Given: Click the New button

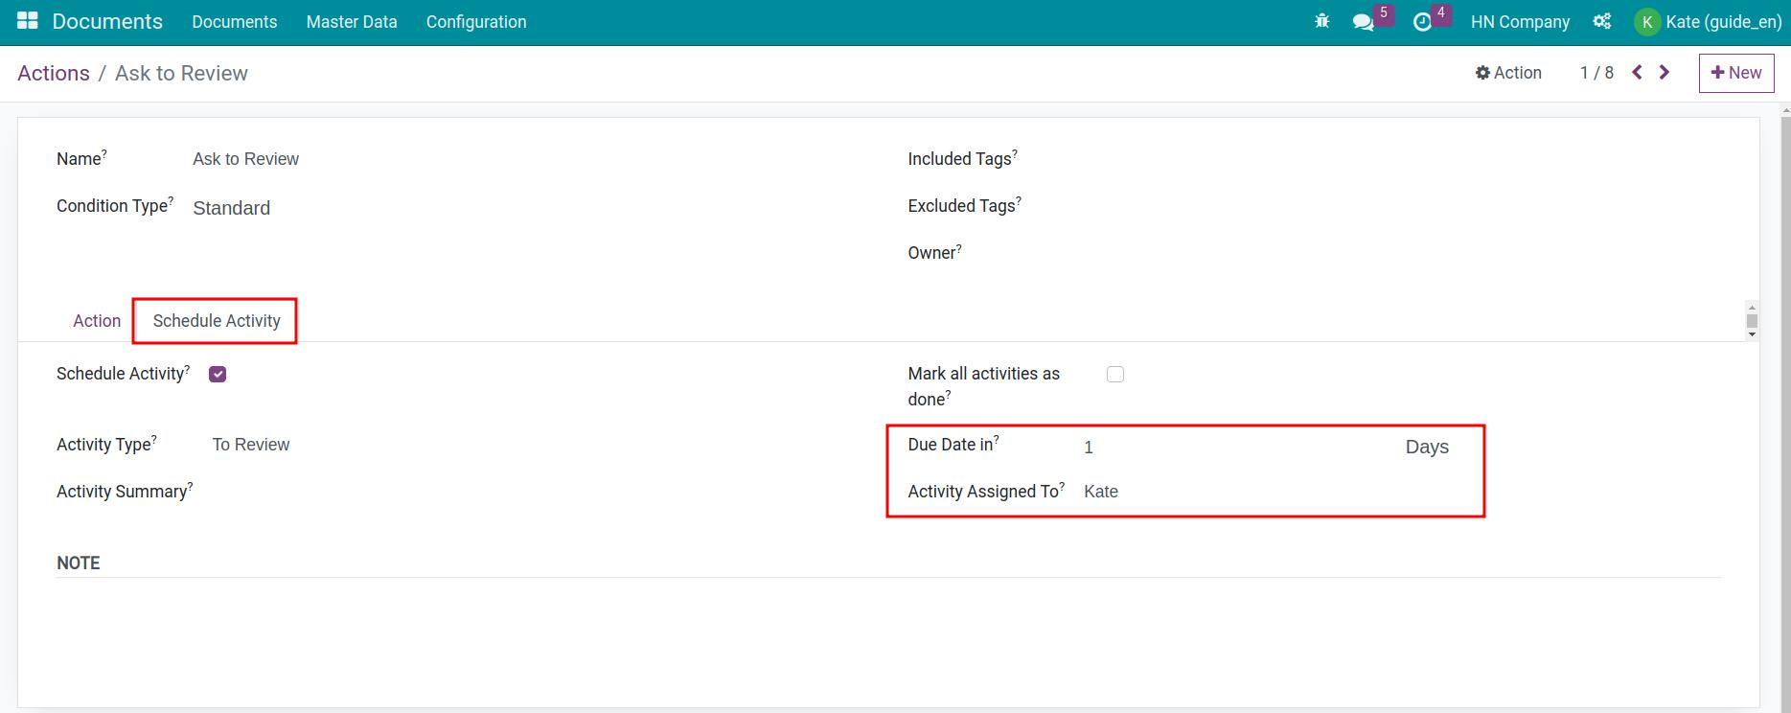Looking at the screenshot, I should 1736,73.
